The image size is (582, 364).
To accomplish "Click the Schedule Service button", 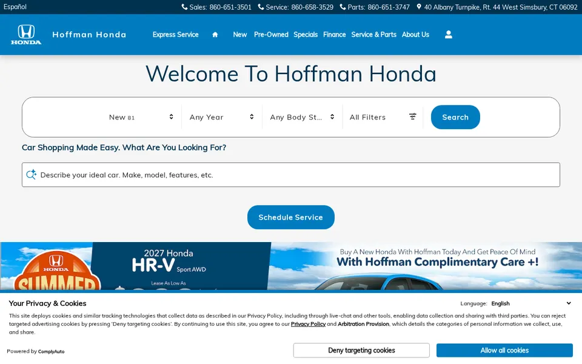I will point(290,217).
